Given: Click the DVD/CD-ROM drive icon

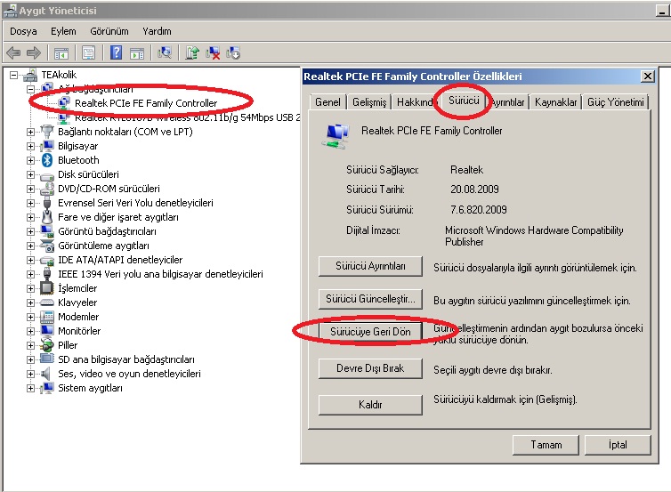Looking at the screenshot, I should tap(46, 189).
